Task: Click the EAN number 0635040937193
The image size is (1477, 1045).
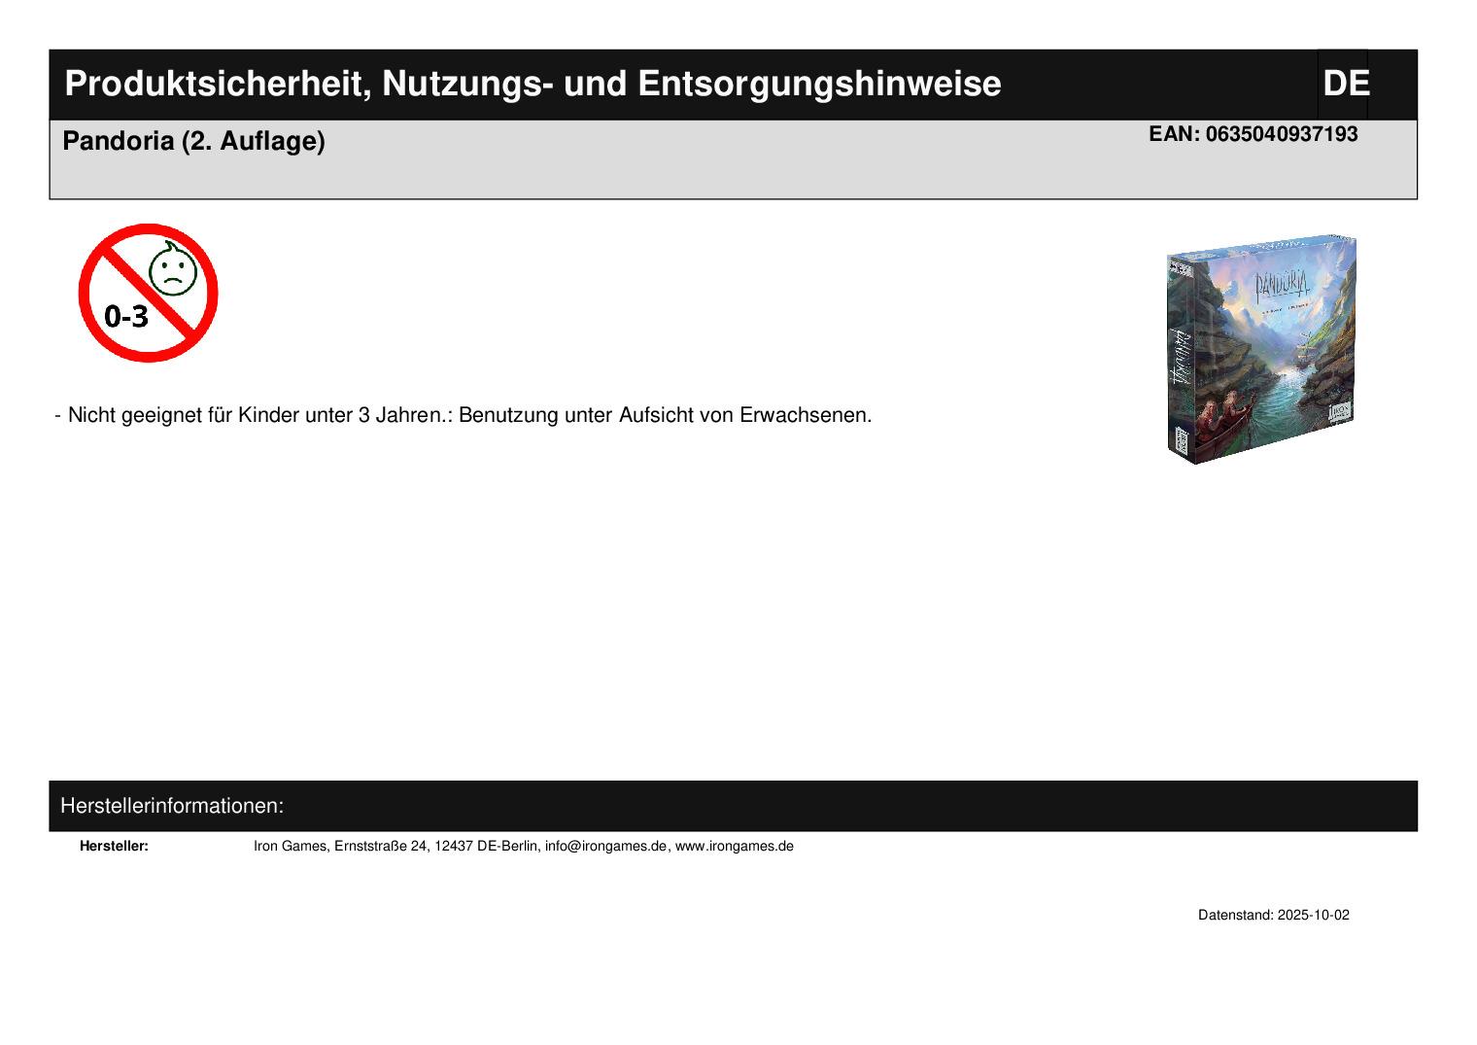Action: point(1253,134)
